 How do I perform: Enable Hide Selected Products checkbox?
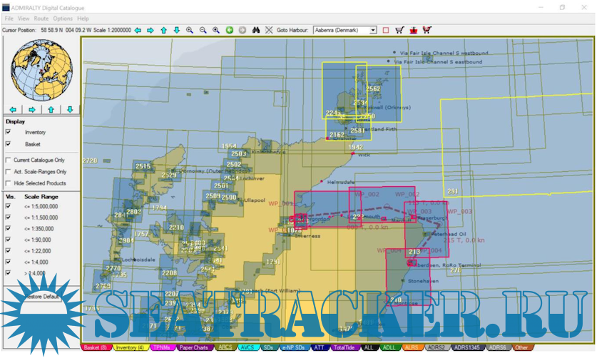9,183
